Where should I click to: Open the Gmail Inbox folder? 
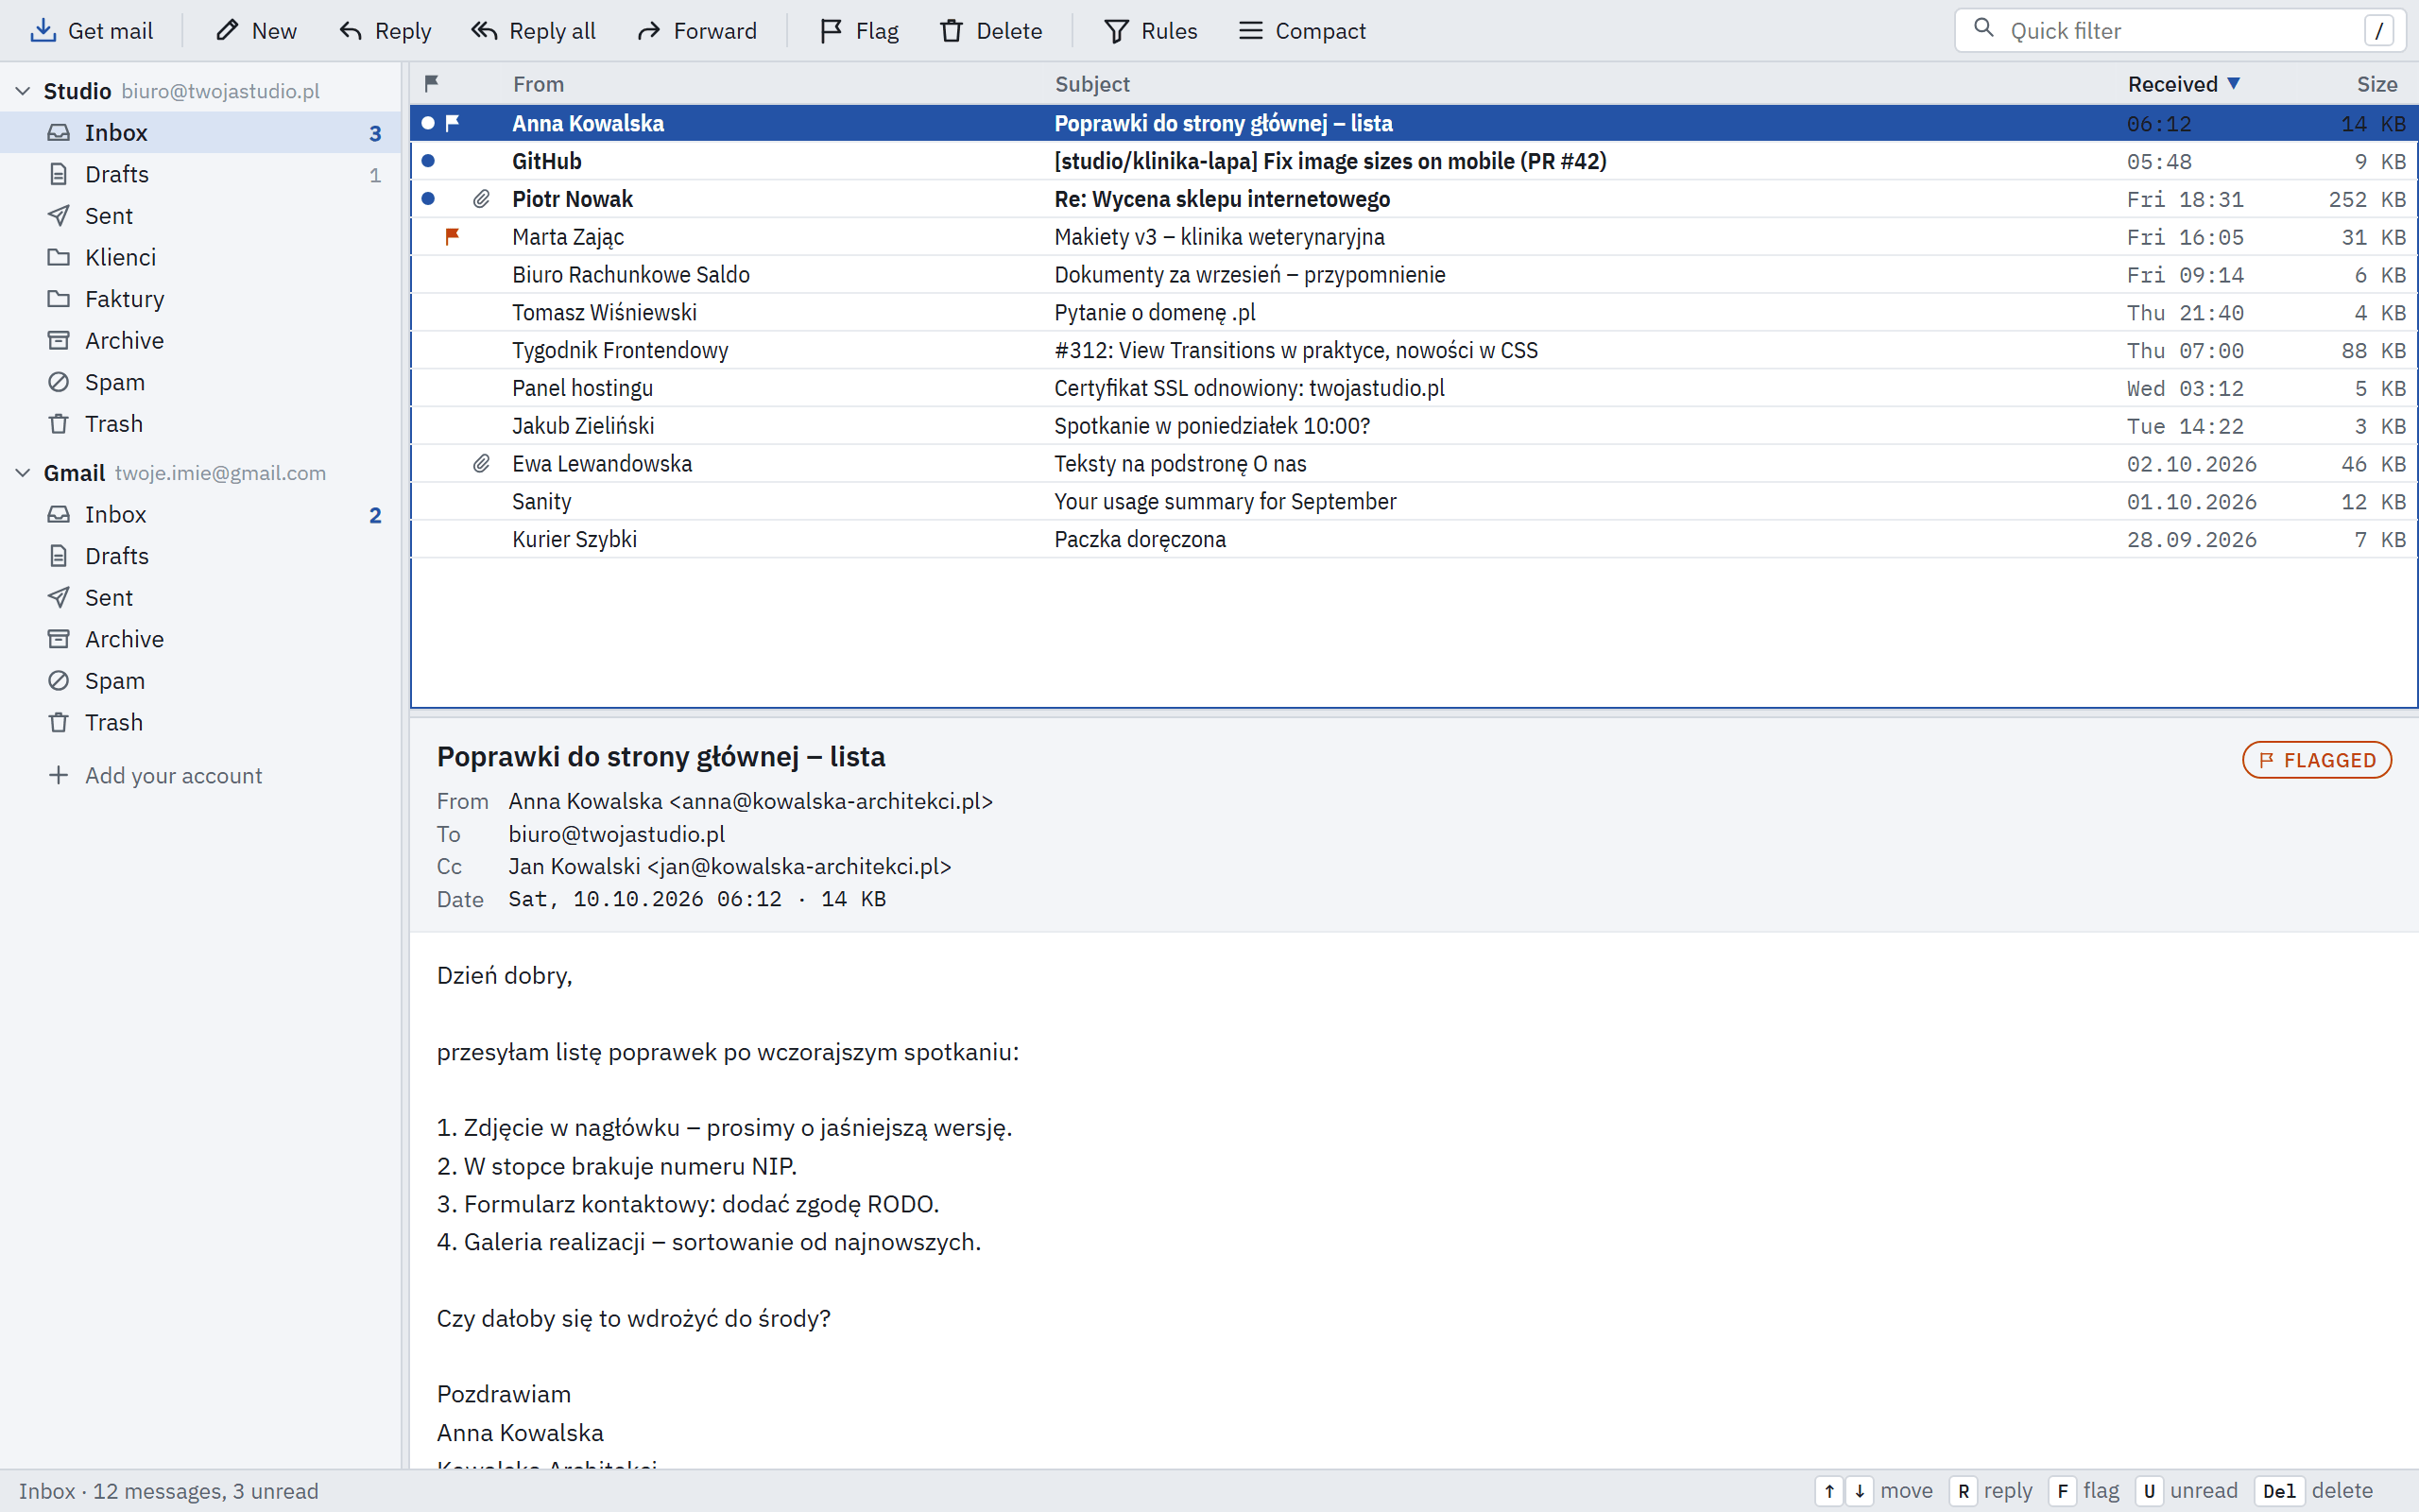pos(200,515)
